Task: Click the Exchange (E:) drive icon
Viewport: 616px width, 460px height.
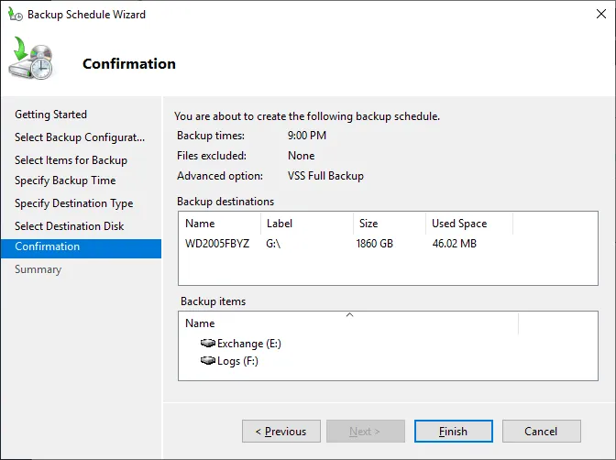Action: tap(208, 344)
